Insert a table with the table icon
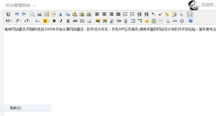 click(133, 21)
